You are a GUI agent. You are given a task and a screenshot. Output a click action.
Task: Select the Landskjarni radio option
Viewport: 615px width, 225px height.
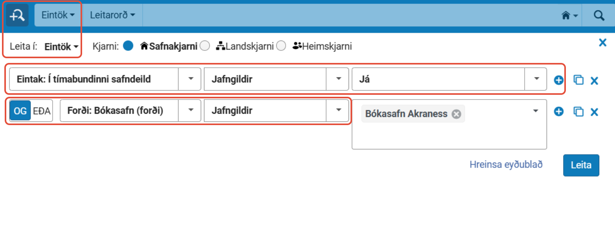point(204,46)
